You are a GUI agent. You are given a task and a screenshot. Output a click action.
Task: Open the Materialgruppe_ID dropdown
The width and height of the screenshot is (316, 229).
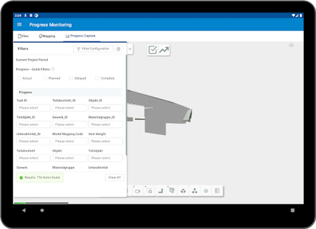pyautogui.click(x=106, y=125)
